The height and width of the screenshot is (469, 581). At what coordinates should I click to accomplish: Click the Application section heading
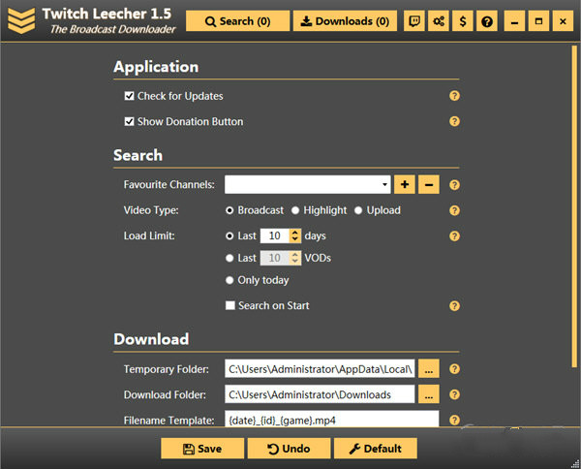point(156,67)
